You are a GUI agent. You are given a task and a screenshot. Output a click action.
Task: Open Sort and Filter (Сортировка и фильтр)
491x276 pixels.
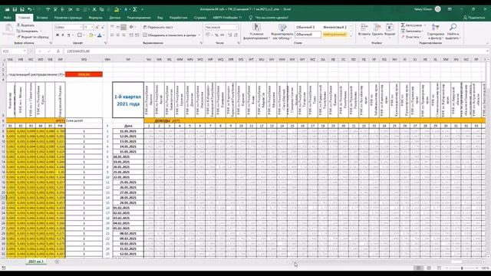coord(436,31)
